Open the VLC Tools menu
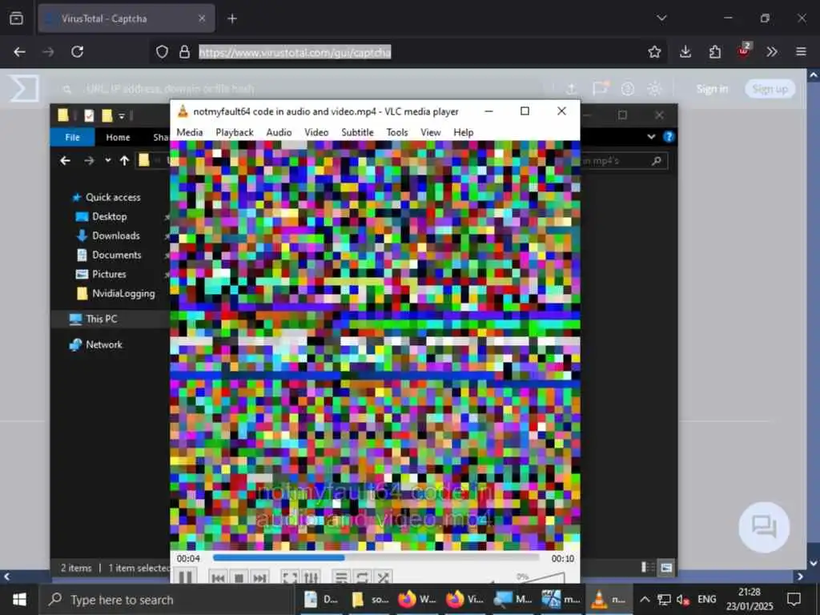This screenshot has height=615, width=820. click(x=397, y=132)
